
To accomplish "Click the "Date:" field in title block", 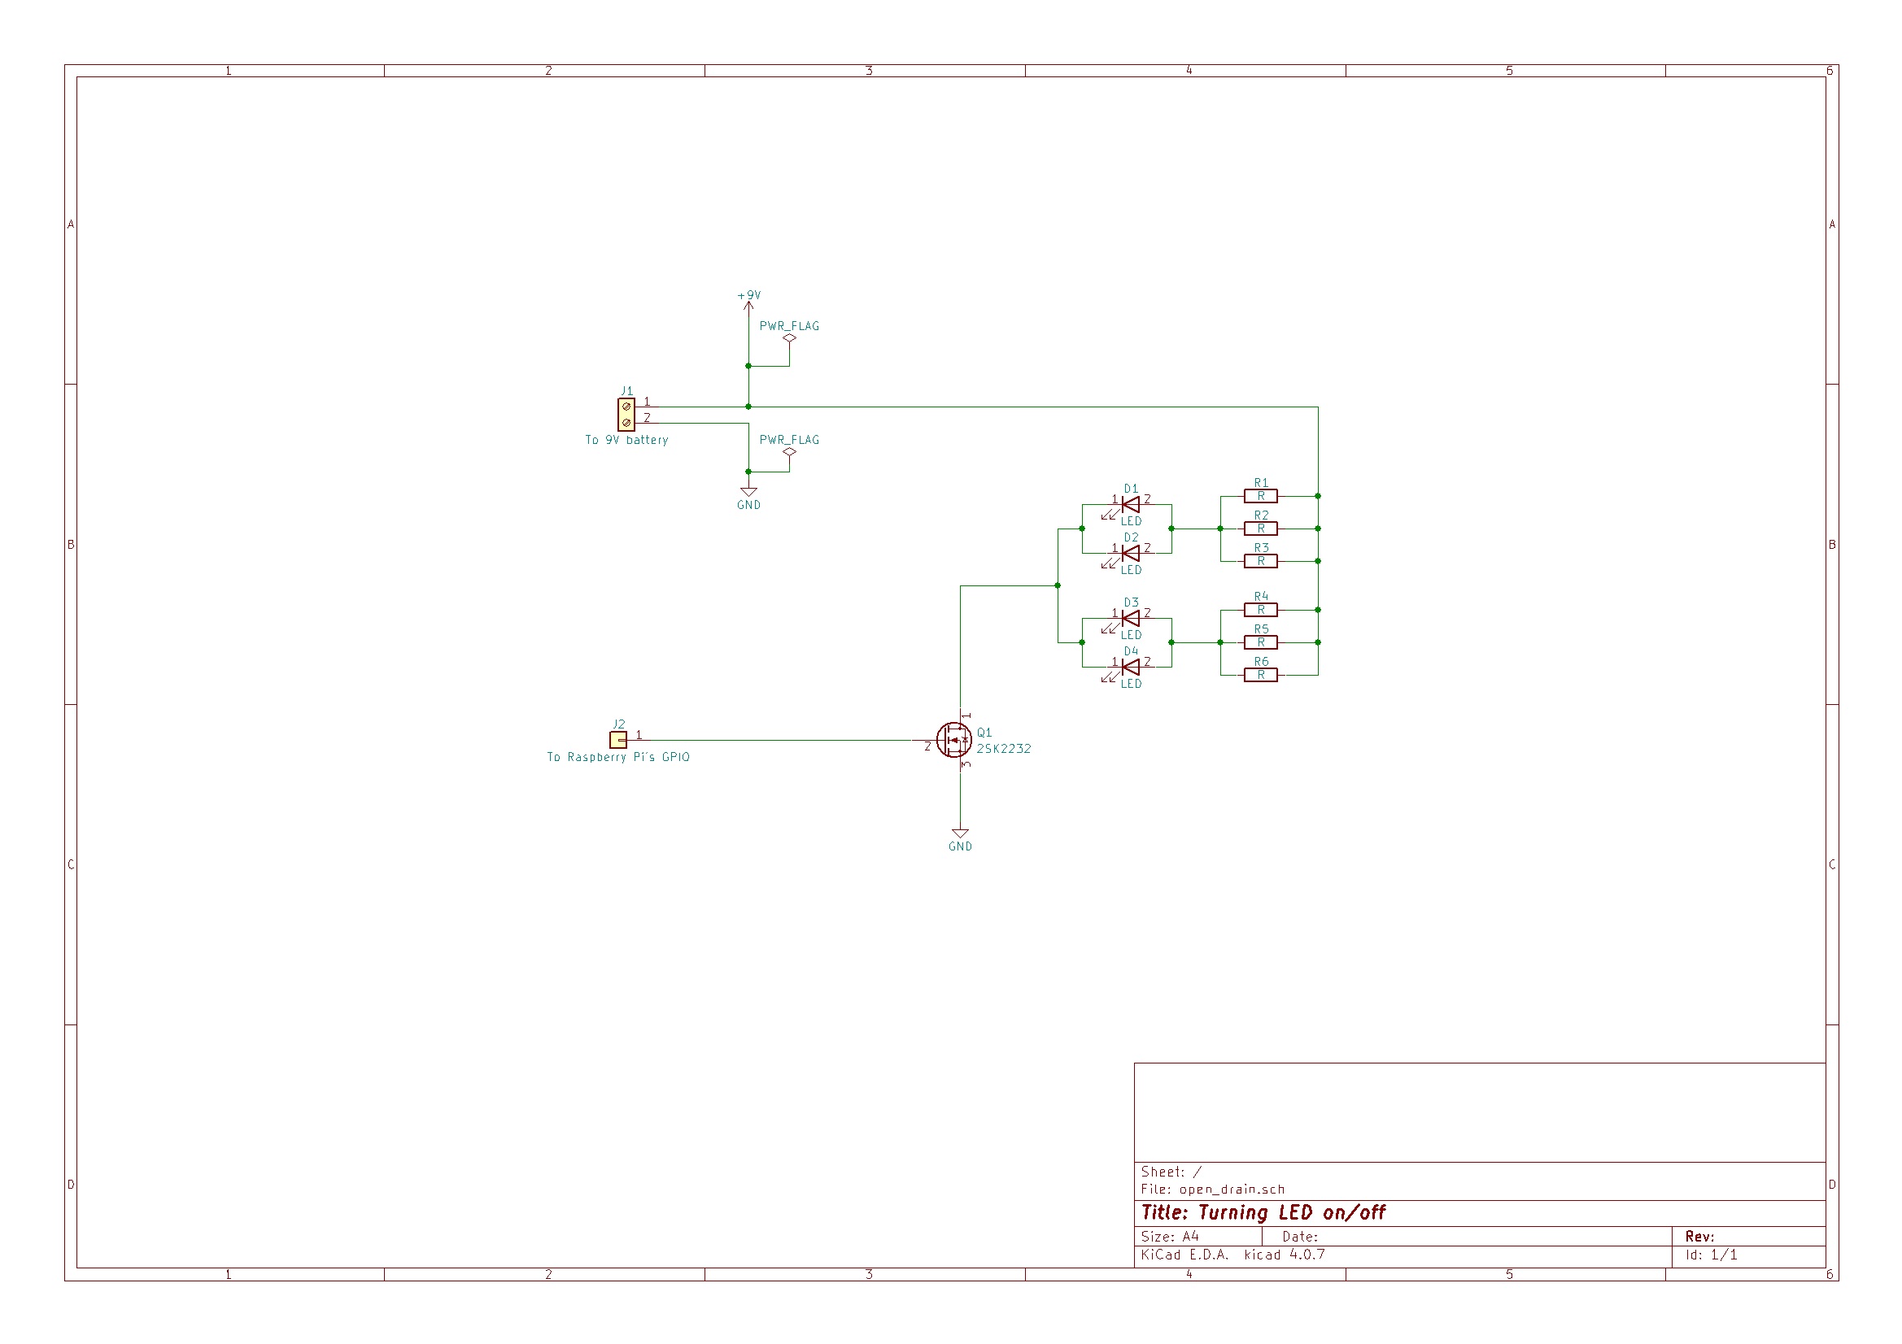I will (x=1301, y=1237).
